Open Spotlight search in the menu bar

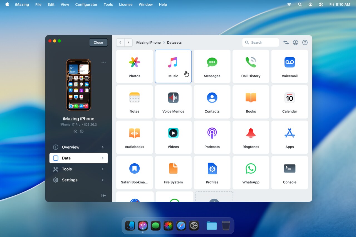(x=300, y=4)
